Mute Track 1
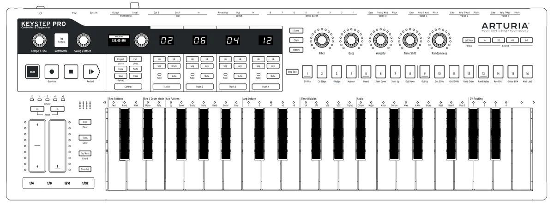The width and height of the screenshot is (554, 206). (174, 76)
